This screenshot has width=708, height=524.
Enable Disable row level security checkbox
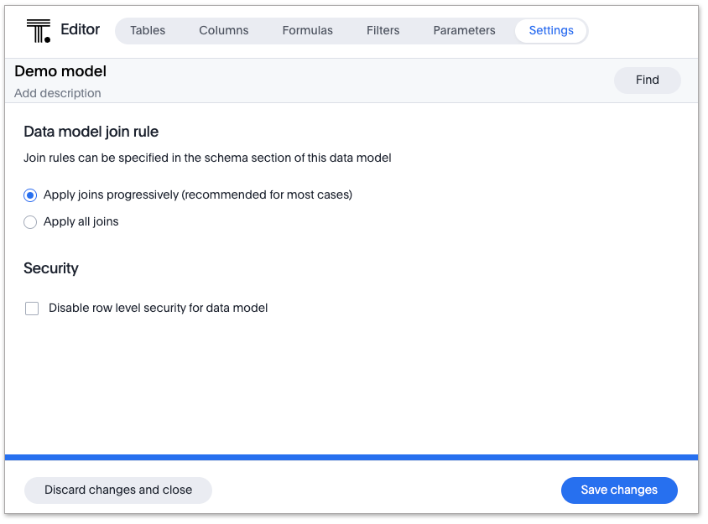click(x=32, y=309)
